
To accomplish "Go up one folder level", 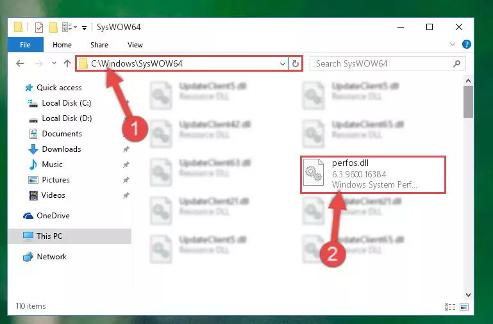I will click(x=67, y=63).
